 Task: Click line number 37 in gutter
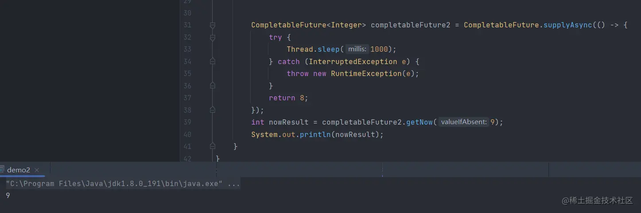(187, 98)
